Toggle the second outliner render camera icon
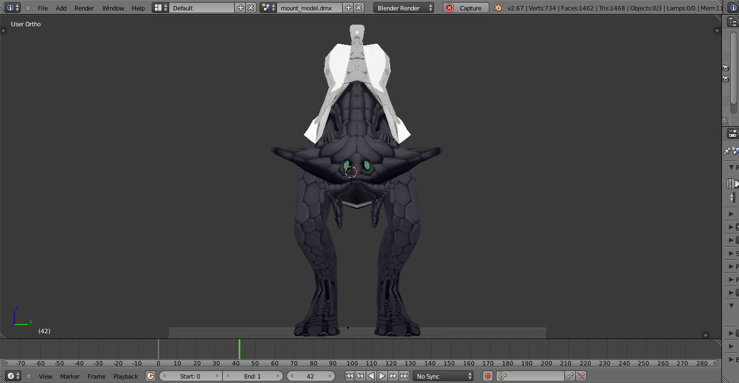Screen dimensions: 739x383 tap(725, 79)
